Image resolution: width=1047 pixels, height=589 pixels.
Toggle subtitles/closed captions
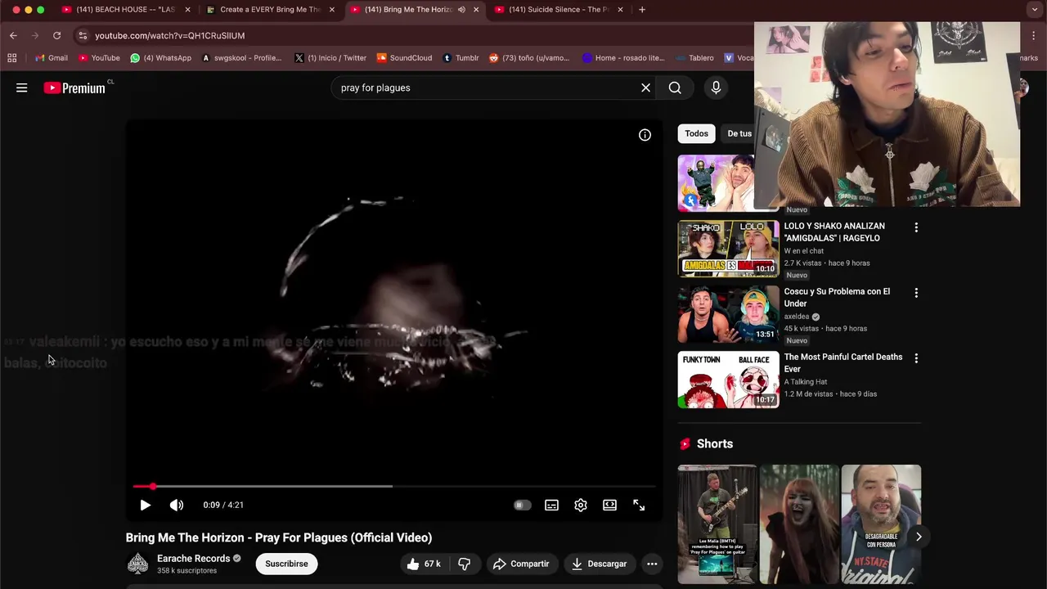tap(551, 505)
